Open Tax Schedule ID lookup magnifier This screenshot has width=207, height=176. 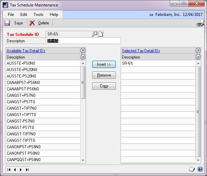pyautogui.click(x=95, y=34)
